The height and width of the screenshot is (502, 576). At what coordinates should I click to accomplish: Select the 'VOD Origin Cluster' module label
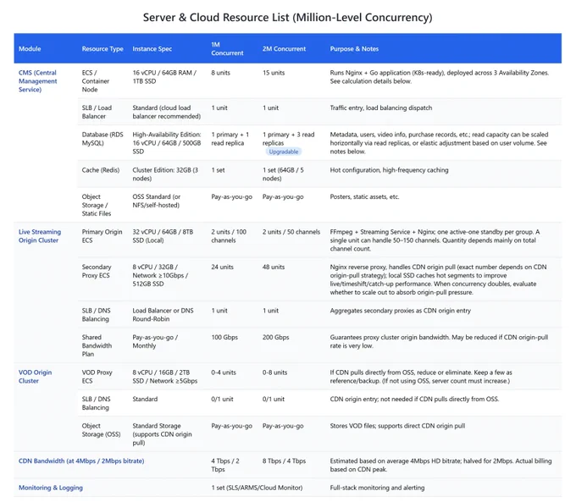pyautogui.click(x=36, y=377)
